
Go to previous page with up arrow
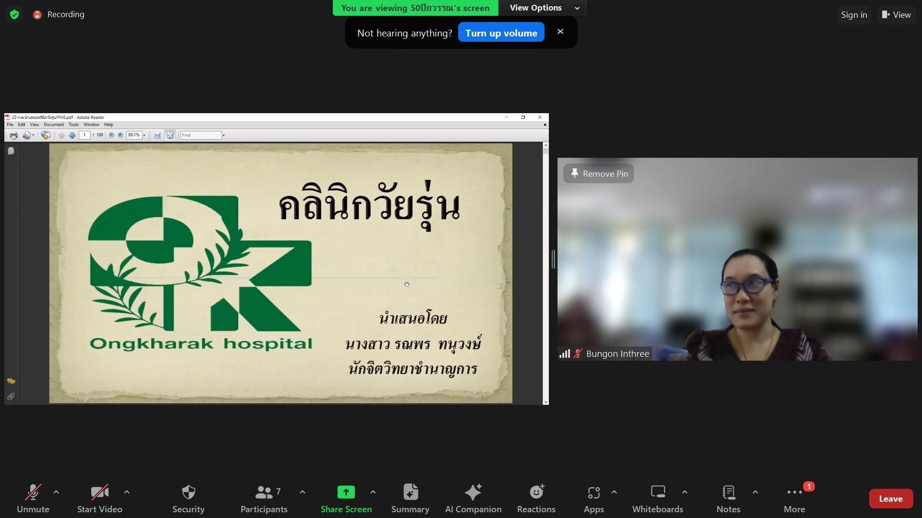(x=61, y=135)
